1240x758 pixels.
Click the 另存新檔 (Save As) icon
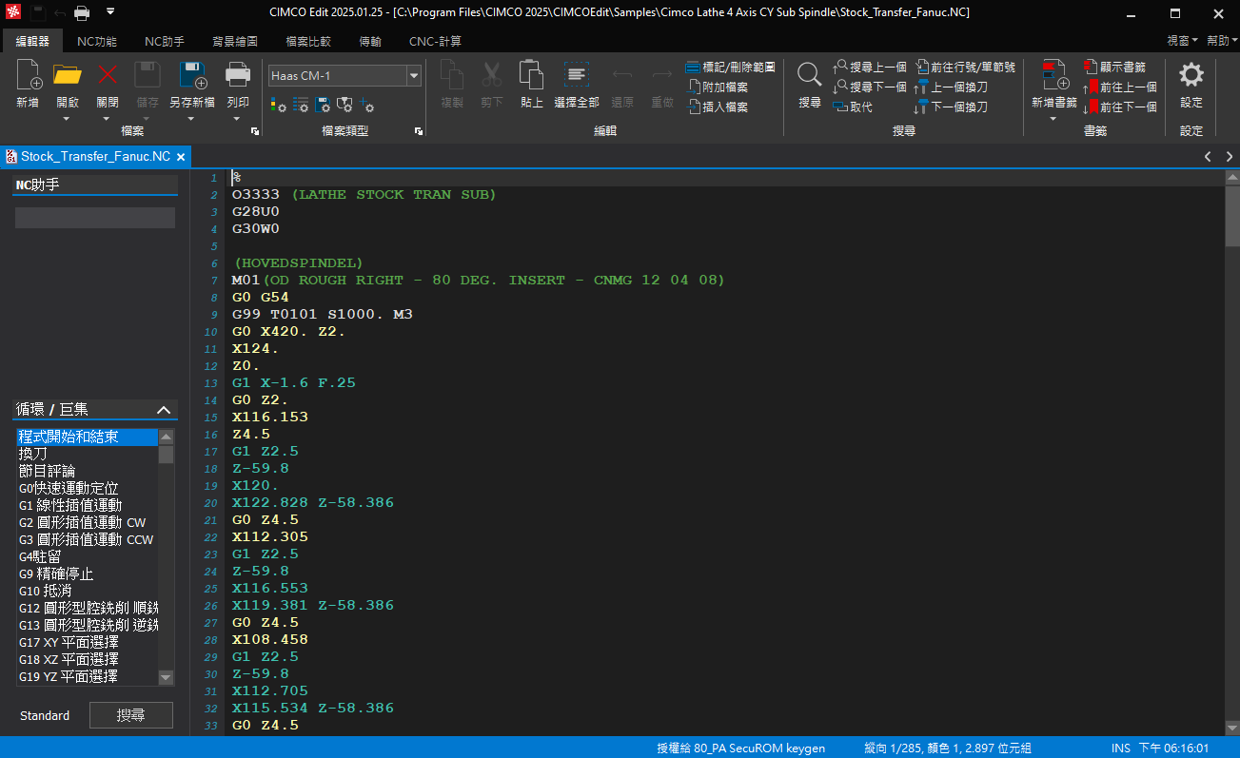coord(192,76)
